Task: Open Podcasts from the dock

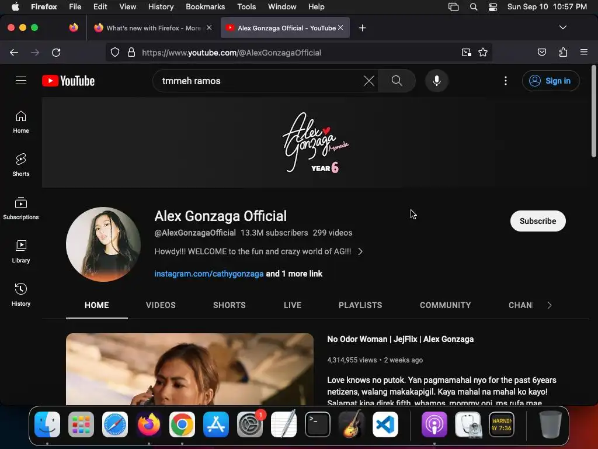Action: point(434,424)
